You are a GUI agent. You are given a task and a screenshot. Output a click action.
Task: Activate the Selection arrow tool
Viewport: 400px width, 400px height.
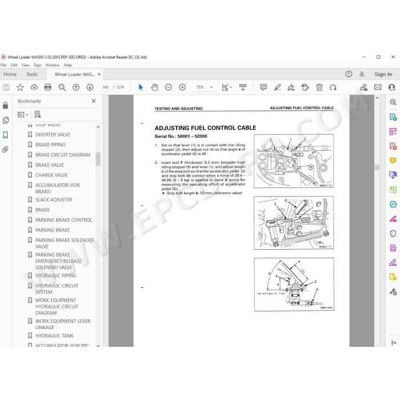(141, 87)
